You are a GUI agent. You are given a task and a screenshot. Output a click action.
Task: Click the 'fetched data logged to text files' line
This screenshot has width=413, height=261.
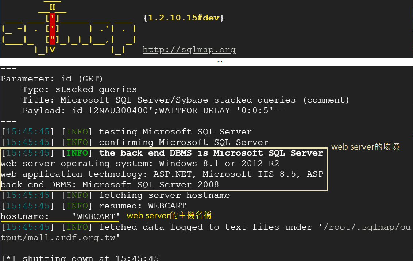click(x=206, y=227)
